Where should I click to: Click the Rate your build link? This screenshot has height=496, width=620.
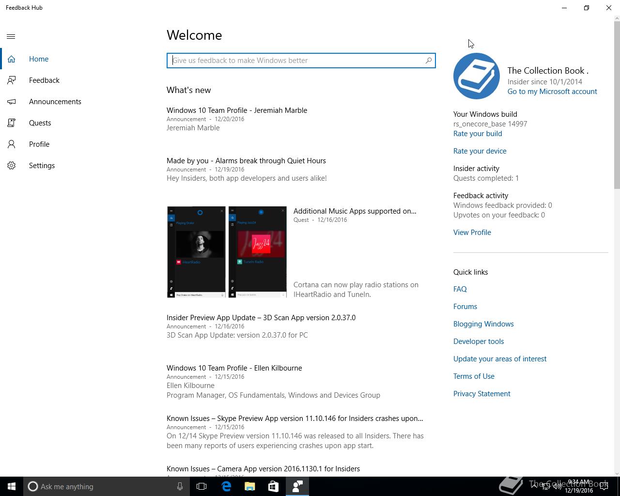478,134
